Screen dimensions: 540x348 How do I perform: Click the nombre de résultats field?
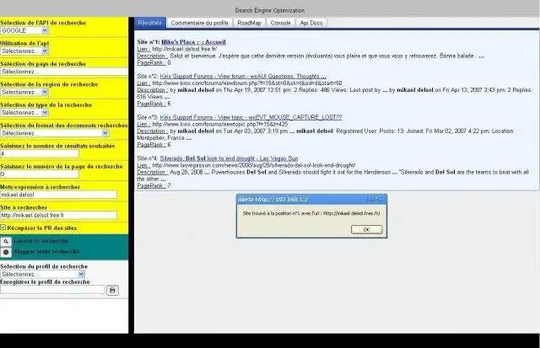click(40, 153)
